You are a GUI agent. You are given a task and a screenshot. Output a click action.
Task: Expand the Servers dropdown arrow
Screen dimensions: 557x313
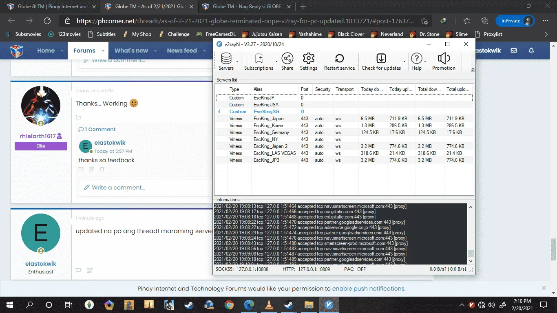[237, 62]
